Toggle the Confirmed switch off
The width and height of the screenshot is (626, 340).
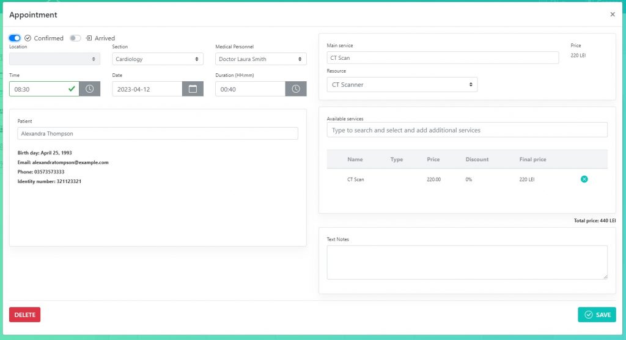15,38
